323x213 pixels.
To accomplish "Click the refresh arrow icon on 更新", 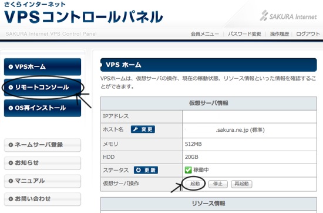I will (x=139, y=170).
